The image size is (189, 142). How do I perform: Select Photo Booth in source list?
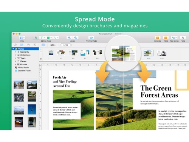coord(22,67)
